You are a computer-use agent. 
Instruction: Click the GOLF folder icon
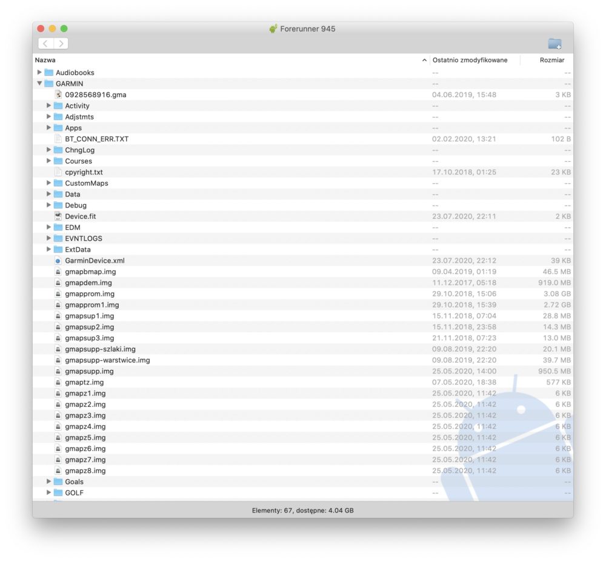tap(58, 493)
